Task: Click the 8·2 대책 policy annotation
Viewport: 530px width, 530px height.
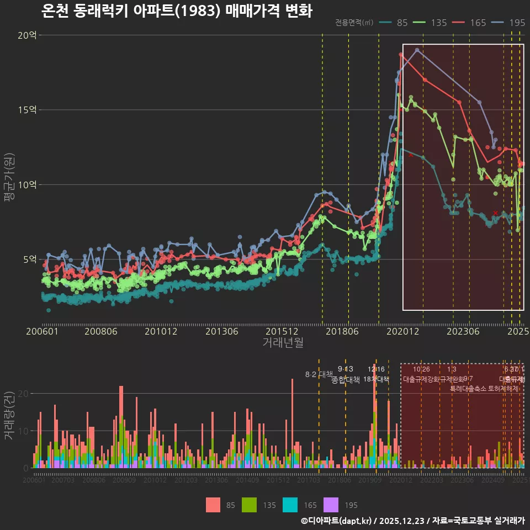Action: [319, 374]
